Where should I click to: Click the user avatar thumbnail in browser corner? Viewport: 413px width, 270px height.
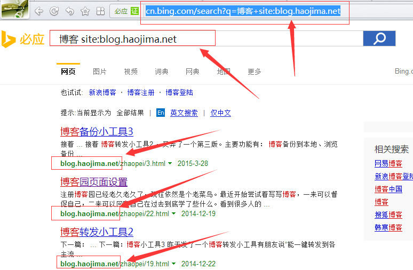point(15,9)
